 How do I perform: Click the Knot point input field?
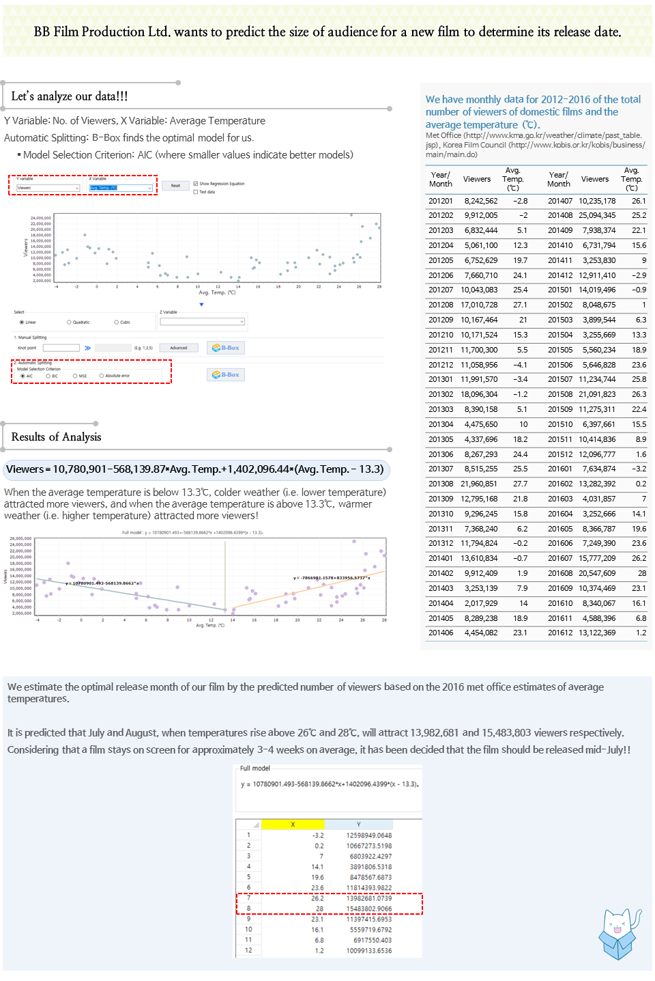[61, 348]
